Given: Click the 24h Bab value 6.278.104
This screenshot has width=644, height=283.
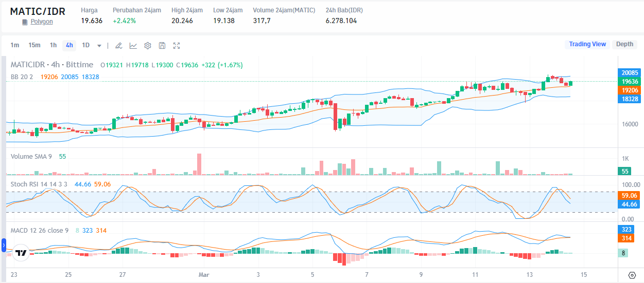Looking at the screenshot, I should (x=341, y=21).
